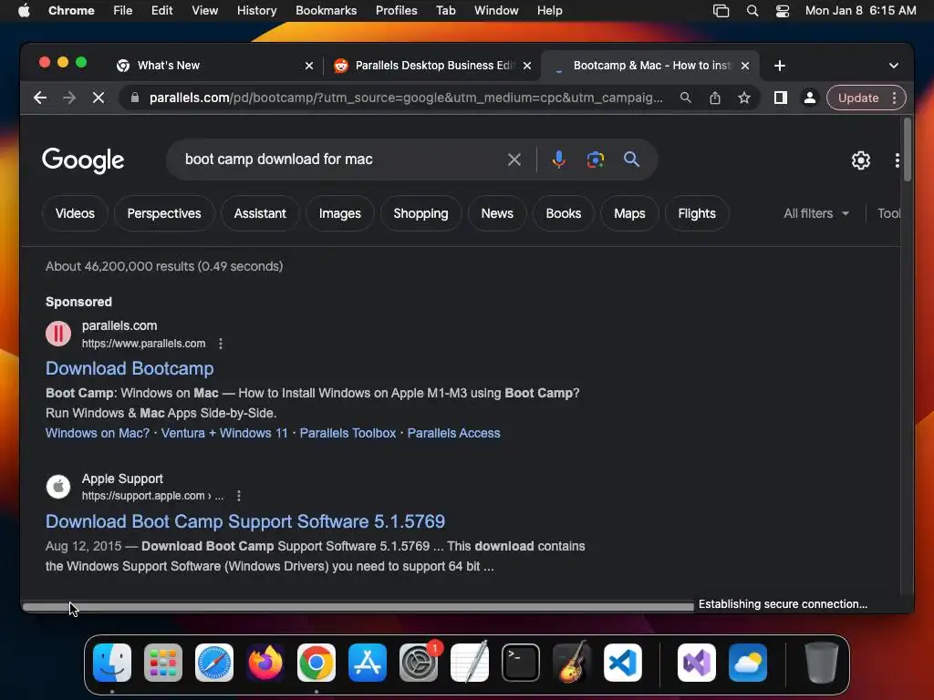Click the forward navigation arrow
Image resolution: width=934 pixels, height=700 pixels.
pyautogui.click(x=69, y=98)
